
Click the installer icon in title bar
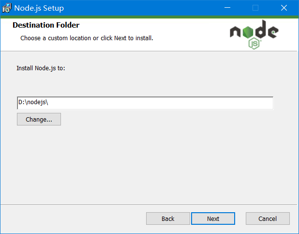(7, 8)
